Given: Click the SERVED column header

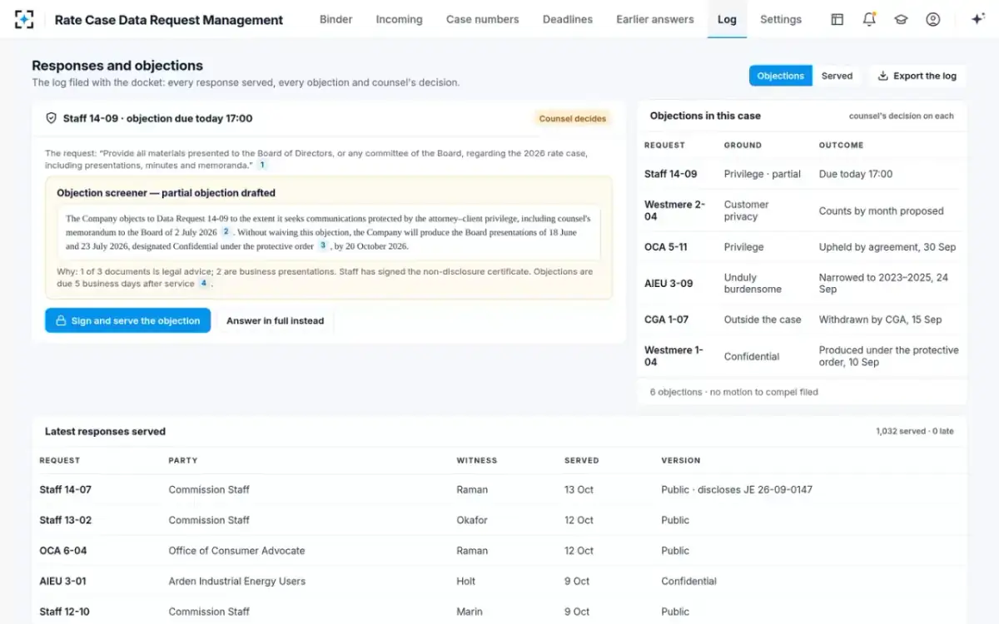Looking at the screenshot, I should click(582, 460).
